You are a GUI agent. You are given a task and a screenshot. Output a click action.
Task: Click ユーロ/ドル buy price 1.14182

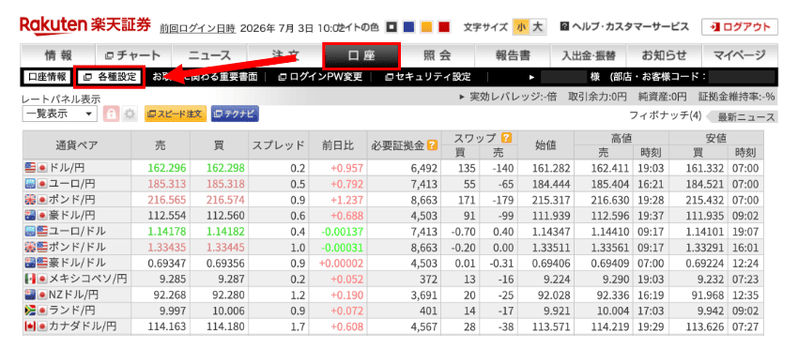226,232
